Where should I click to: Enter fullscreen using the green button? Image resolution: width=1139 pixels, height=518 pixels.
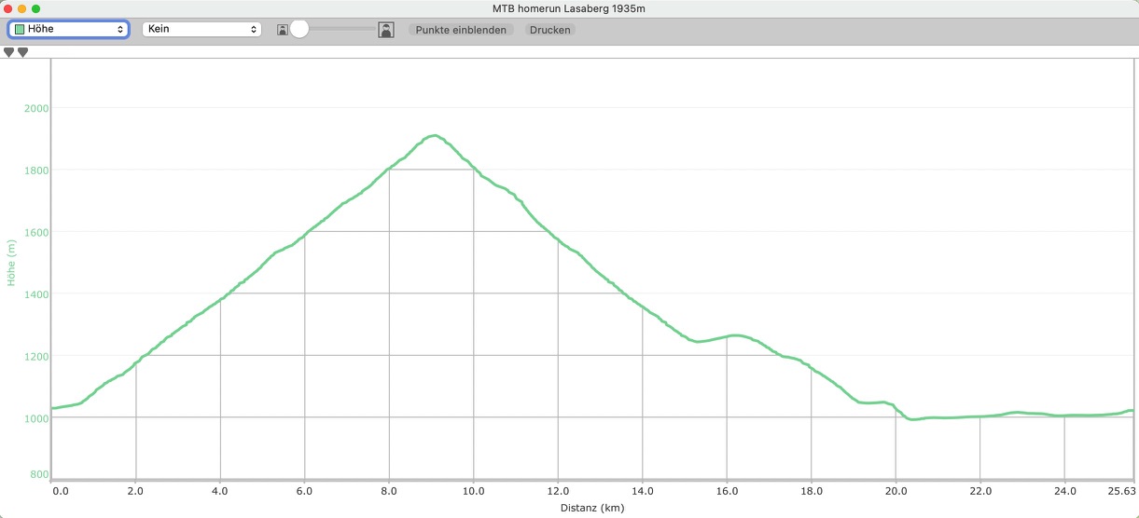pos(36,8)
